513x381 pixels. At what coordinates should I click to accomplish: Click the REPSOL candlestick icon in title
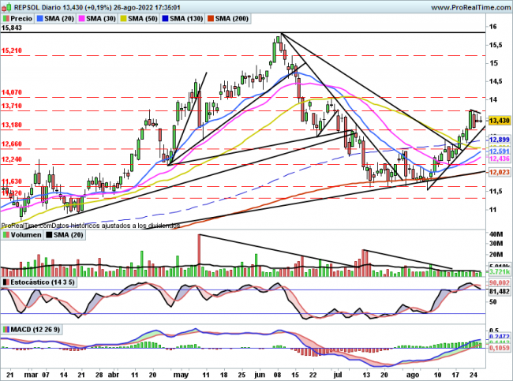click(6, 6)
